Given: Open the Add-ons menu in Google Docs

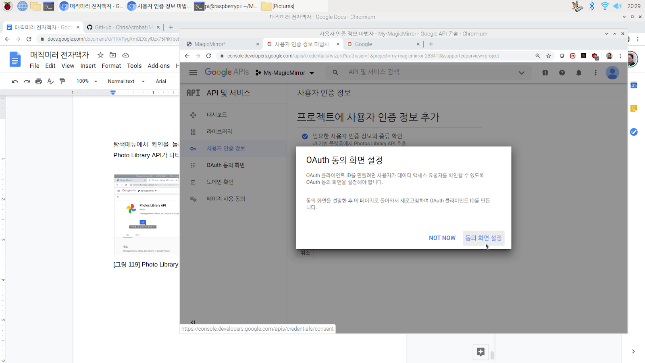Looking at the screenshot, I should 158,66.
